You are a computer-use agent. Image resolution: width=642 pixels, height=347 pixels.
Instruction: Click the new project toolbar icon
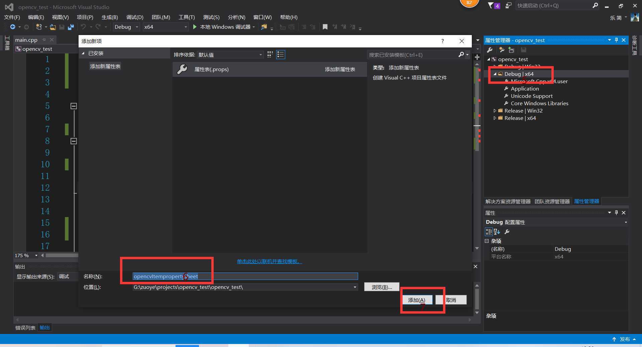click(x=39, y=27)
